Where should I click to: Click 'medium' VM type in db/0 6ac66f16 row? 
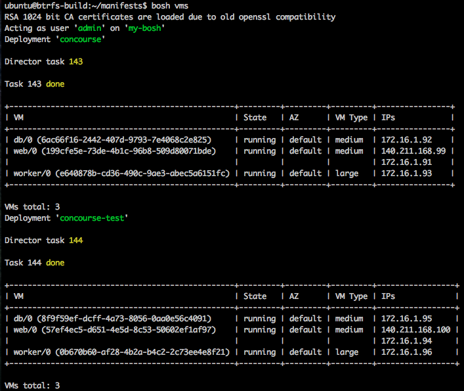tap(349, 140)
